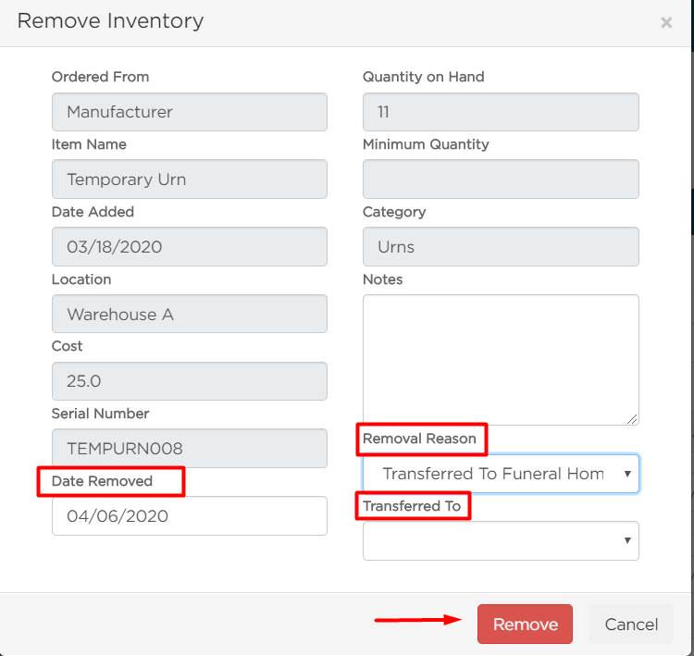Click the Notes label

(x=382, y=279)
